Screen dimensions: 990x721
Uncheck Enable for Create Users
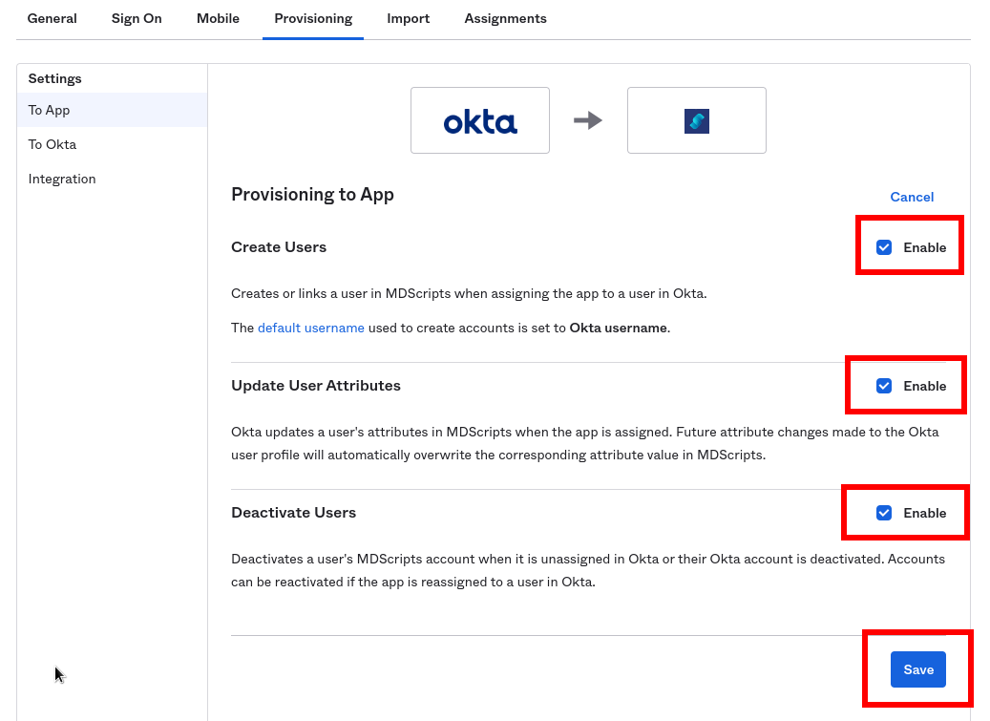[x=884, y=247]
